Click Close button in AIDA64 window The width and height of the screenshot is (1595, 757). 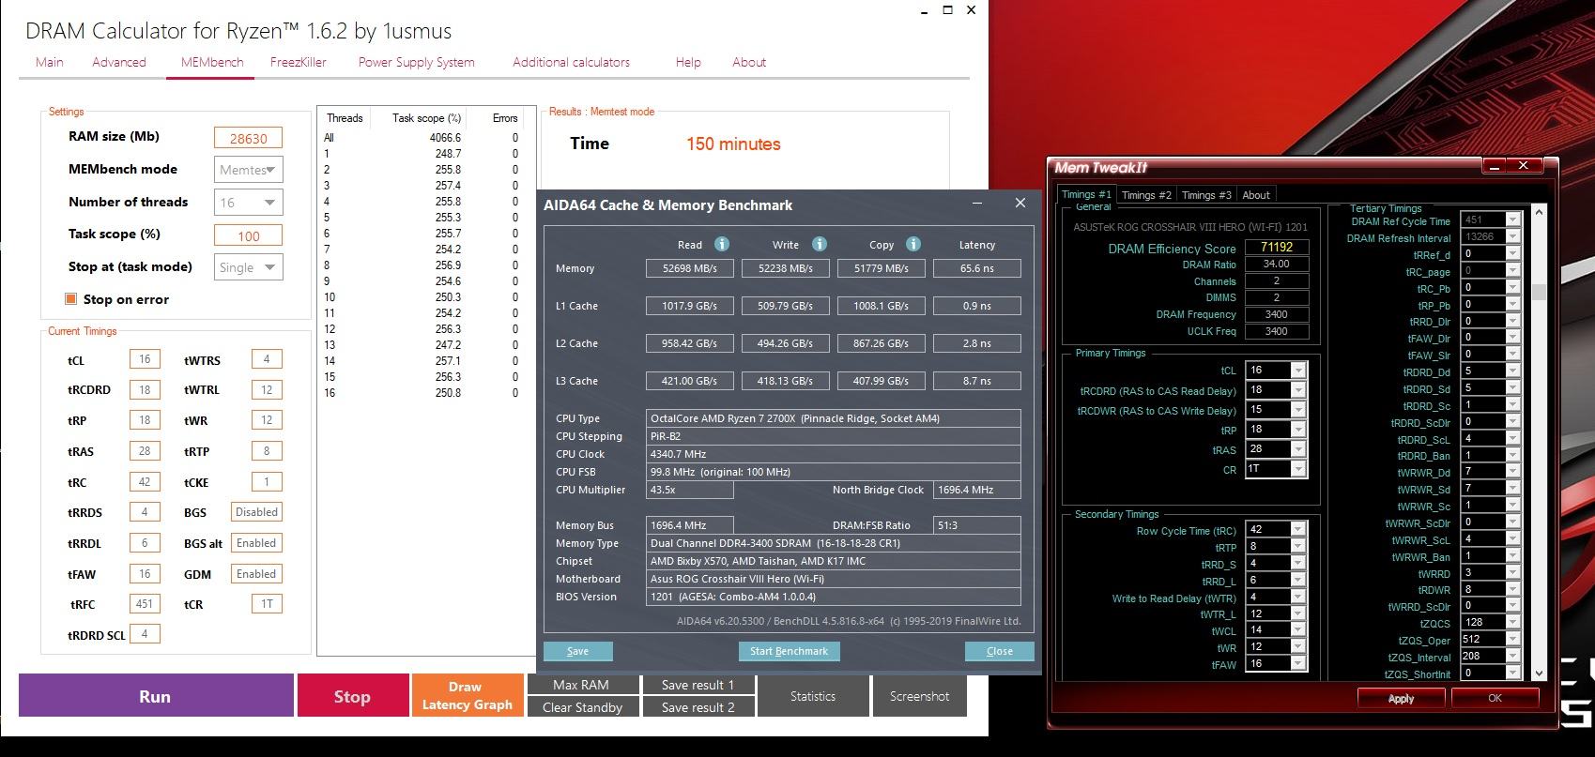[x=1000, y=651]
